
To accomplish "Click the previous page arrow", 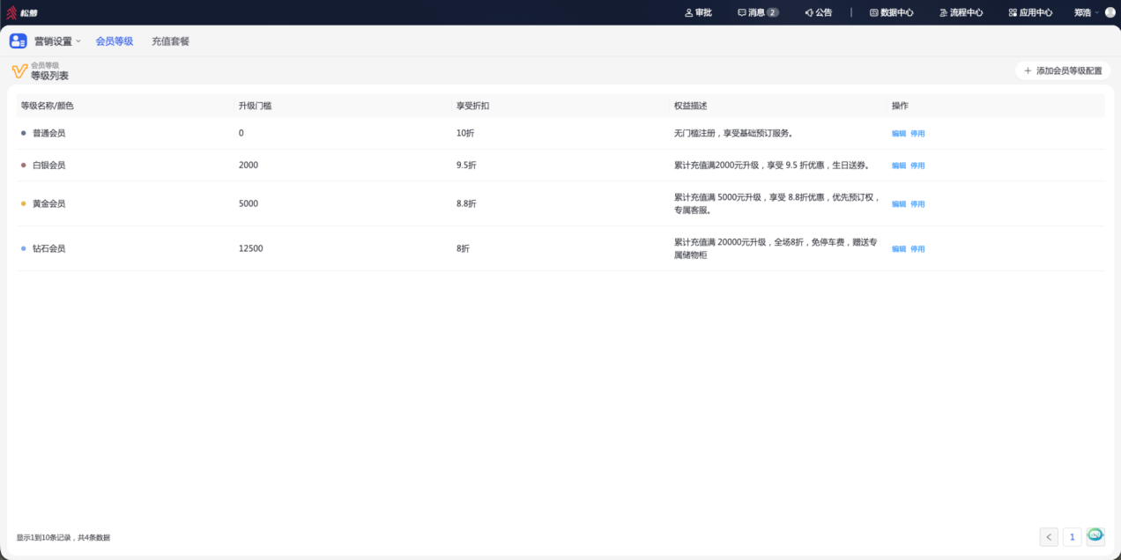I will [x=1049, y=537].
